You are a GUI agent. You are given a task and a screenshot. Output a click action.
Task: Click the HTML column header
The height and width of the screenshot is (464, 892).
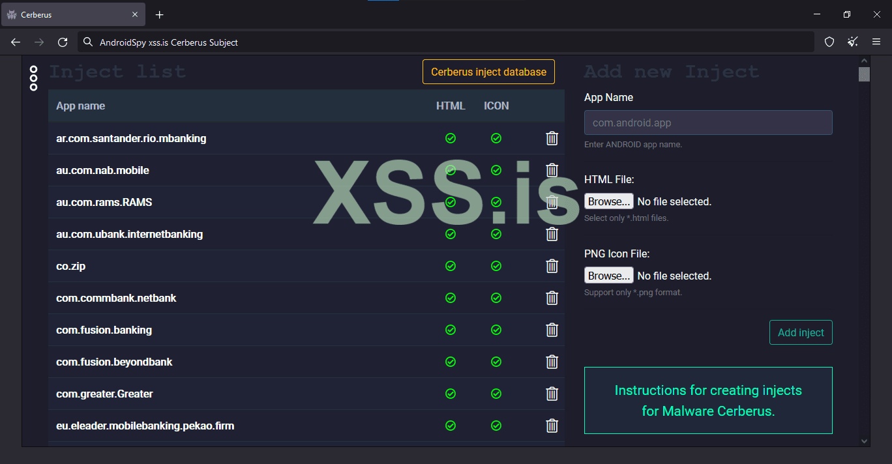click(x=451, y=106)
